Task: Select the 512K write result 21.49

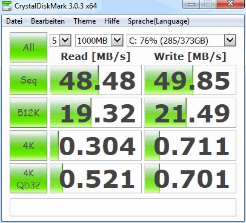Action: [x=190, y=113]
